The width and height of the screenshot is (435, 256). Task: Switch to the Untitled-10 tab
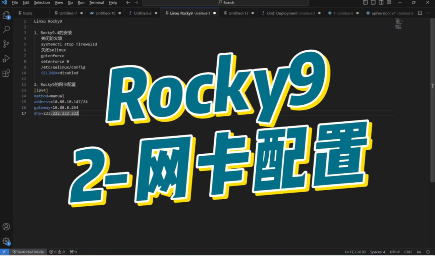coord(105,13)
